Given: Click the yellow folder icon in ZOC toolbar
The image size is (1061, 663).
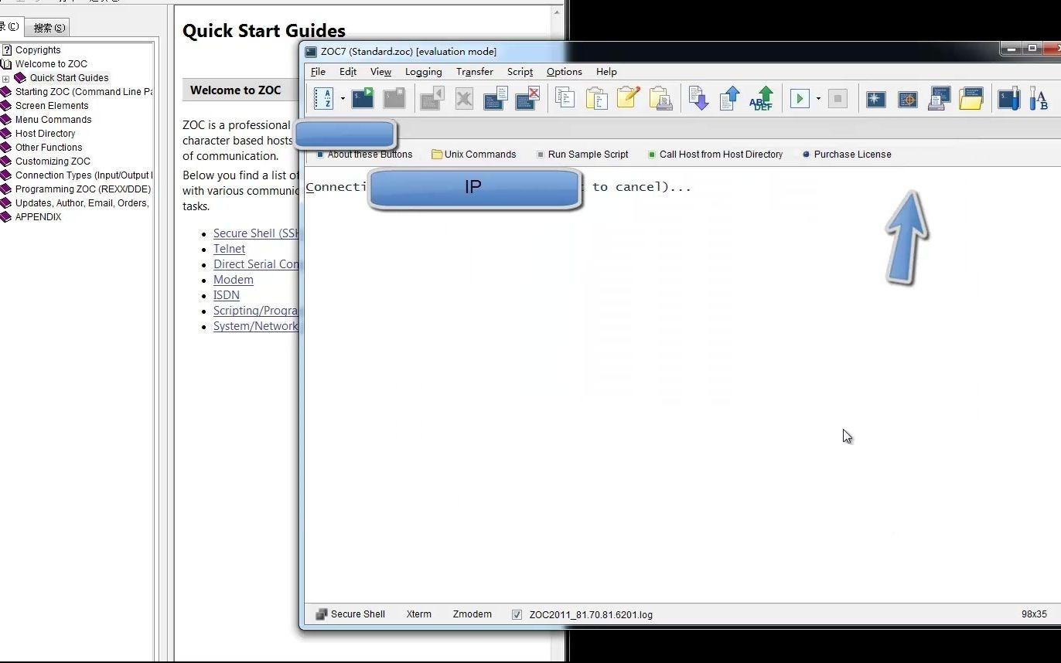Looking at the screenshot, I should tap(971, 98).
